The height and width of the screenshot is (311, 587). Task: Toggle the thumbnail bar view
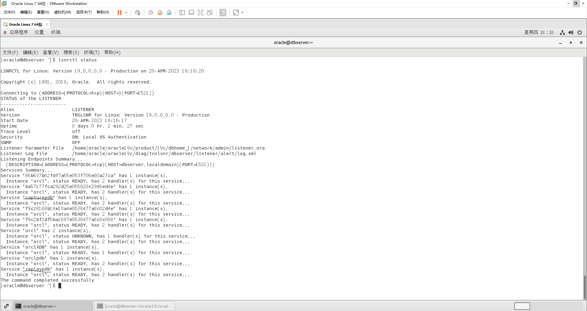[x=191, y=13]
